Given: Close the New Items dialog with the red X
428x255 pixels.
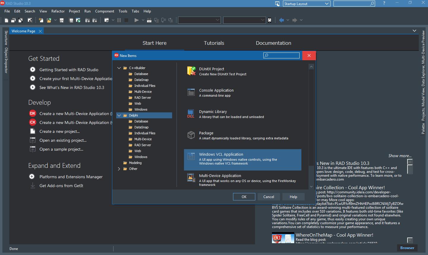Looking at the screenshot, I should pyautogui.click(x=309, y=55).
